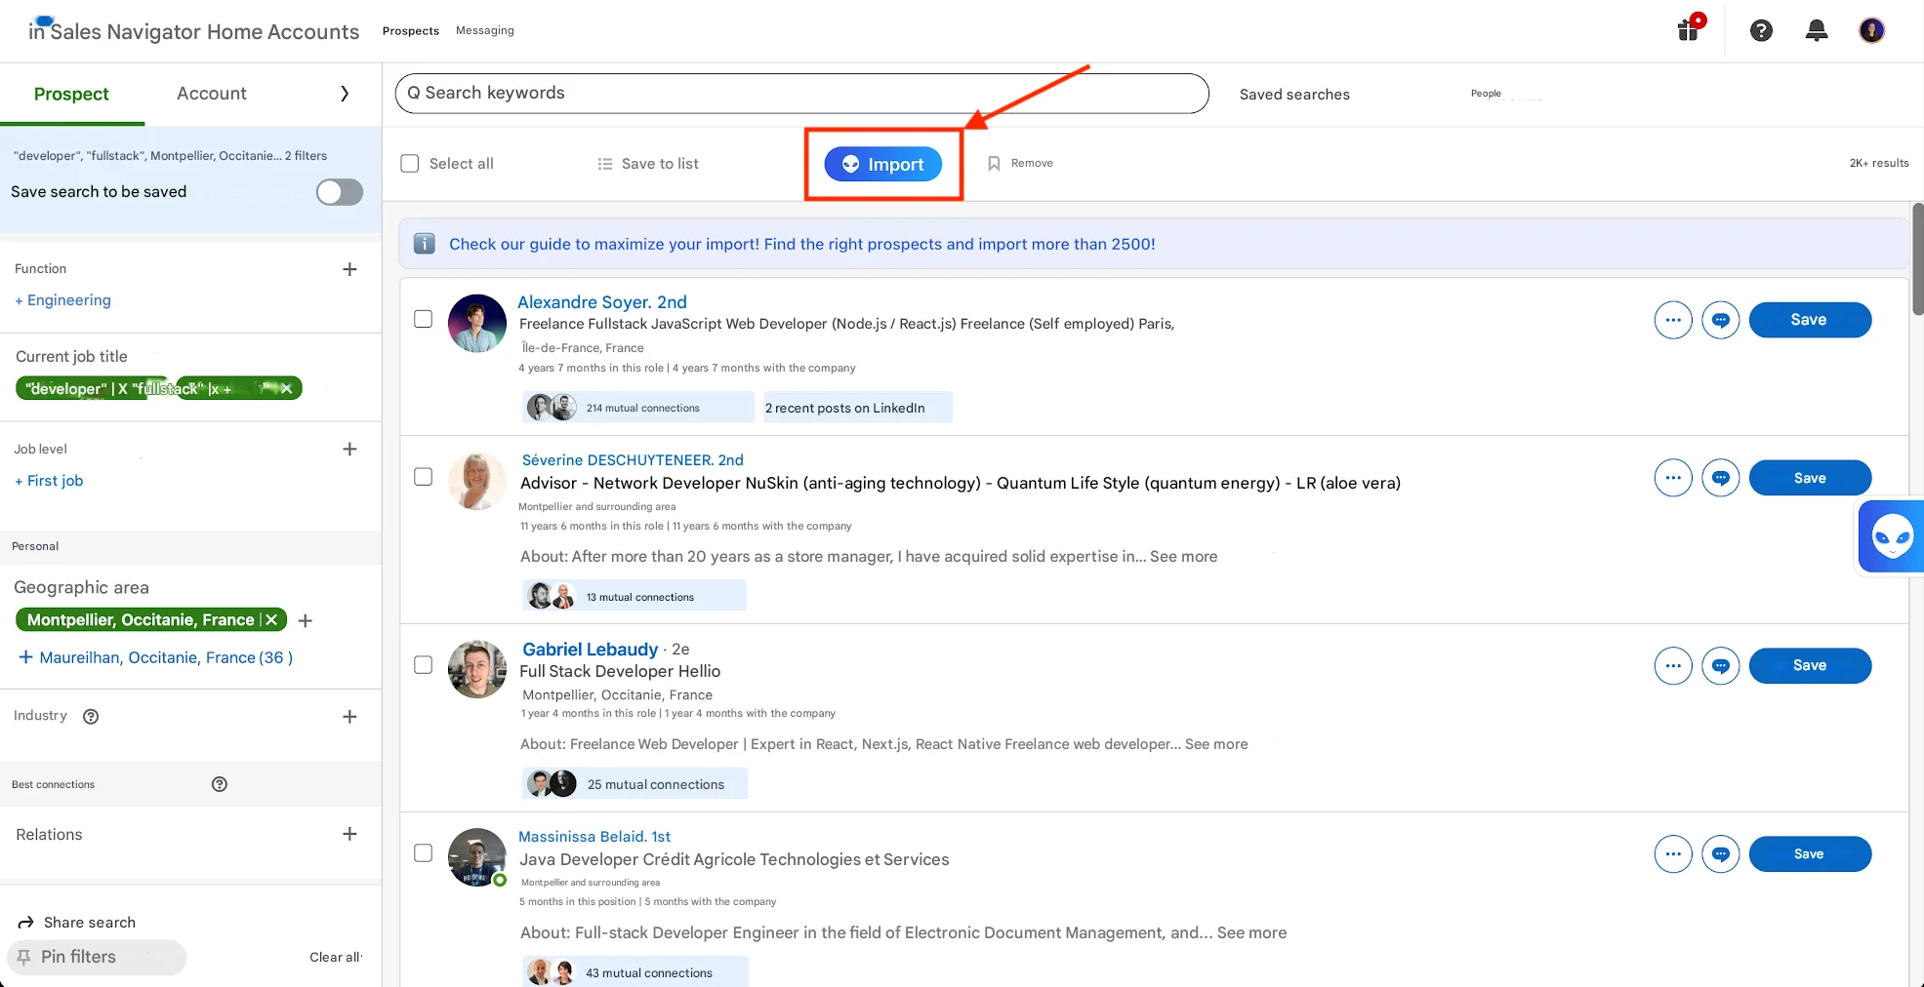Screen dimensions: 1924x987
Task: Click the Industry help question icon
Action: [x=91, y=717]
